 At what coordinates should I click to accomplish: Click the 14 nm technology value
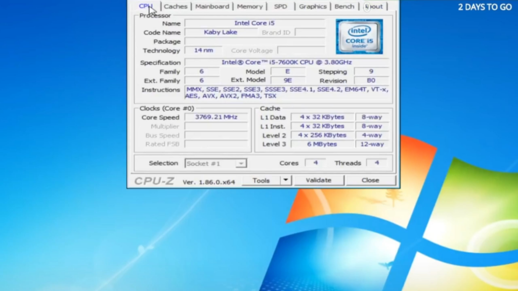click(x=203, y=50)
